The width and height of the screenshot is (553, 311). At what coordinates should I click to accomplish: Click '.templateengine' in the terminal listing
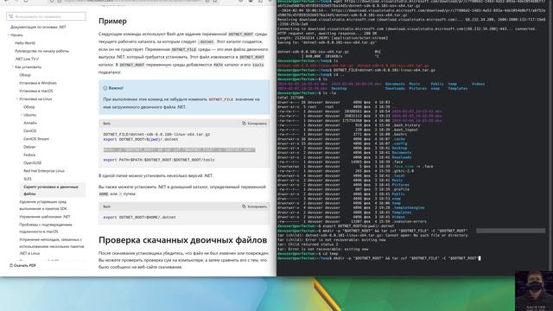pyautogui.click(x=408, y=207)
